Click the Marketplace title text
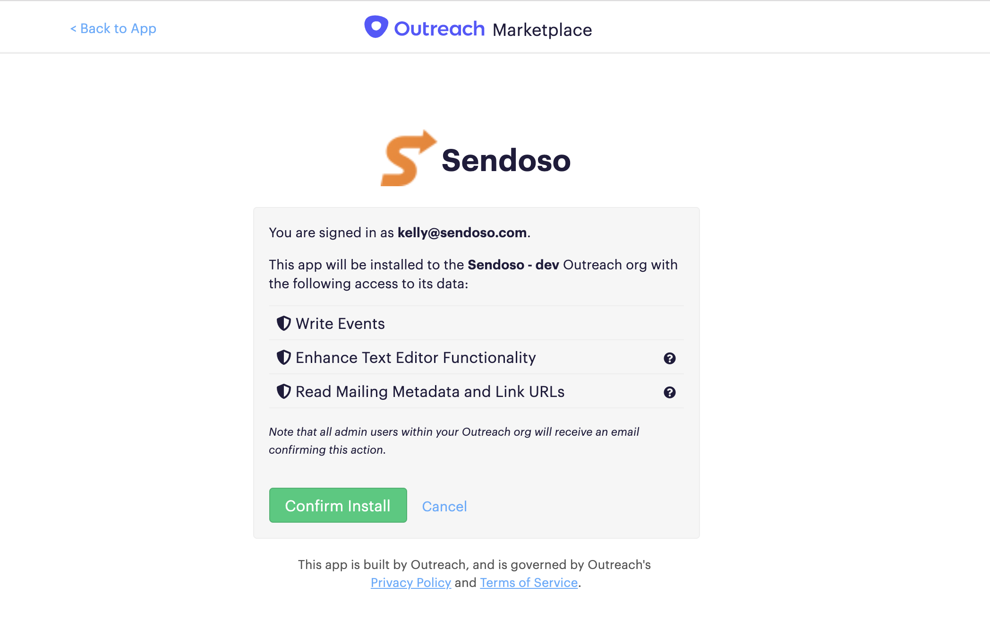 click(542, 30)
